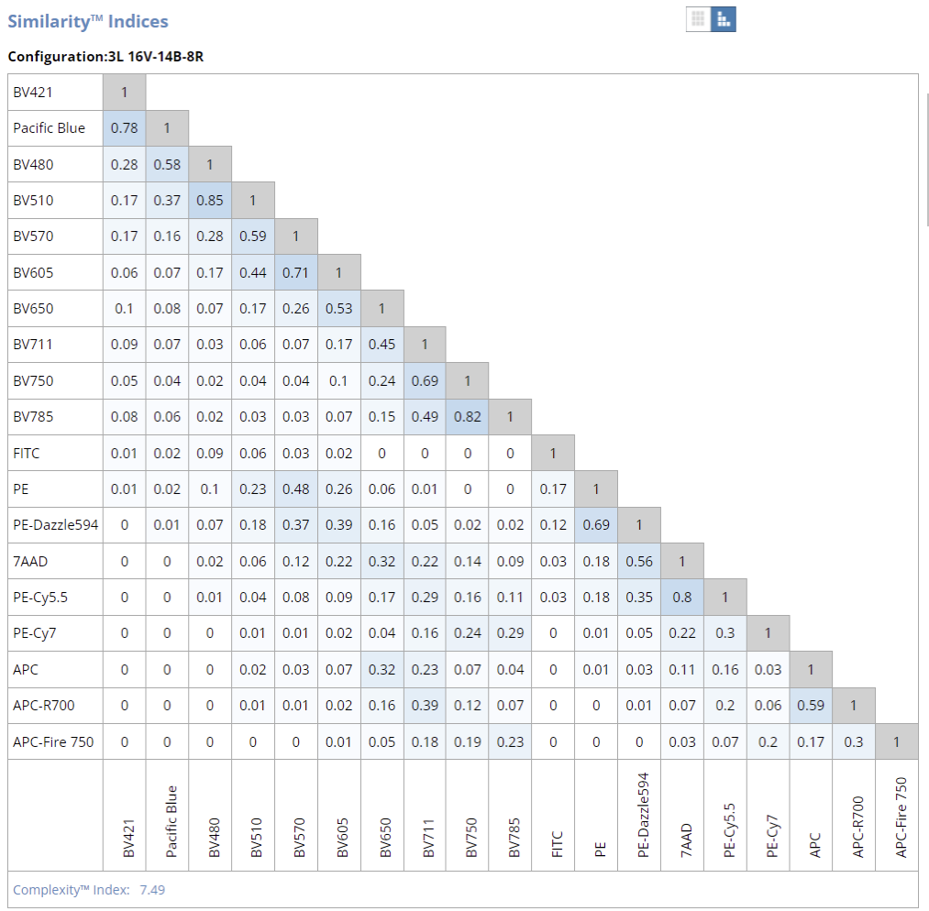This screenshot has height=911, width=929.
Task: Click the APC-Fire 750 row label
Action: pos(54,741)
